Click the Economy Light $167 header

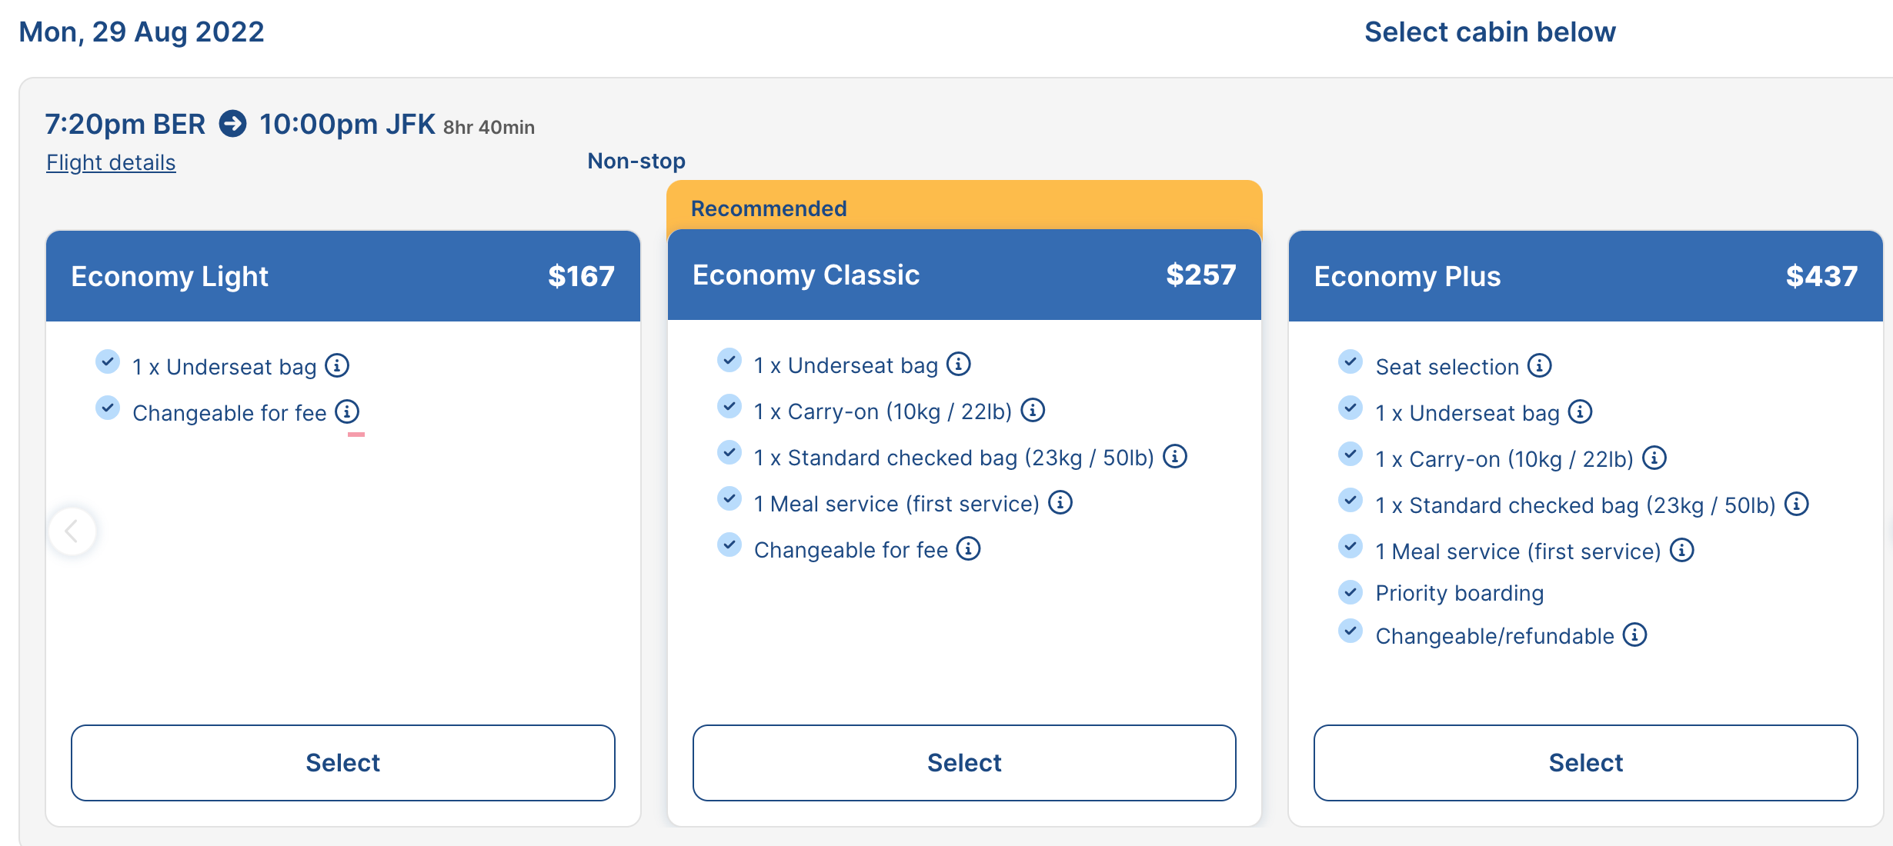[x=342, y=276]
